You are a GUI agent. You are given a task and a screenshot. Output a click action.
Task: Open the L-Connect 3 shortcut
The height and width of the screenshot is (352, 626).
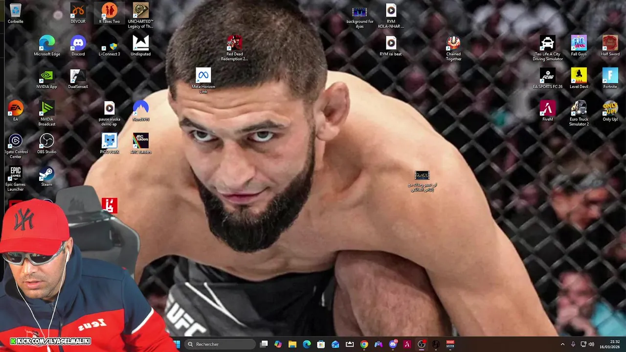click(x=109, y=46)
